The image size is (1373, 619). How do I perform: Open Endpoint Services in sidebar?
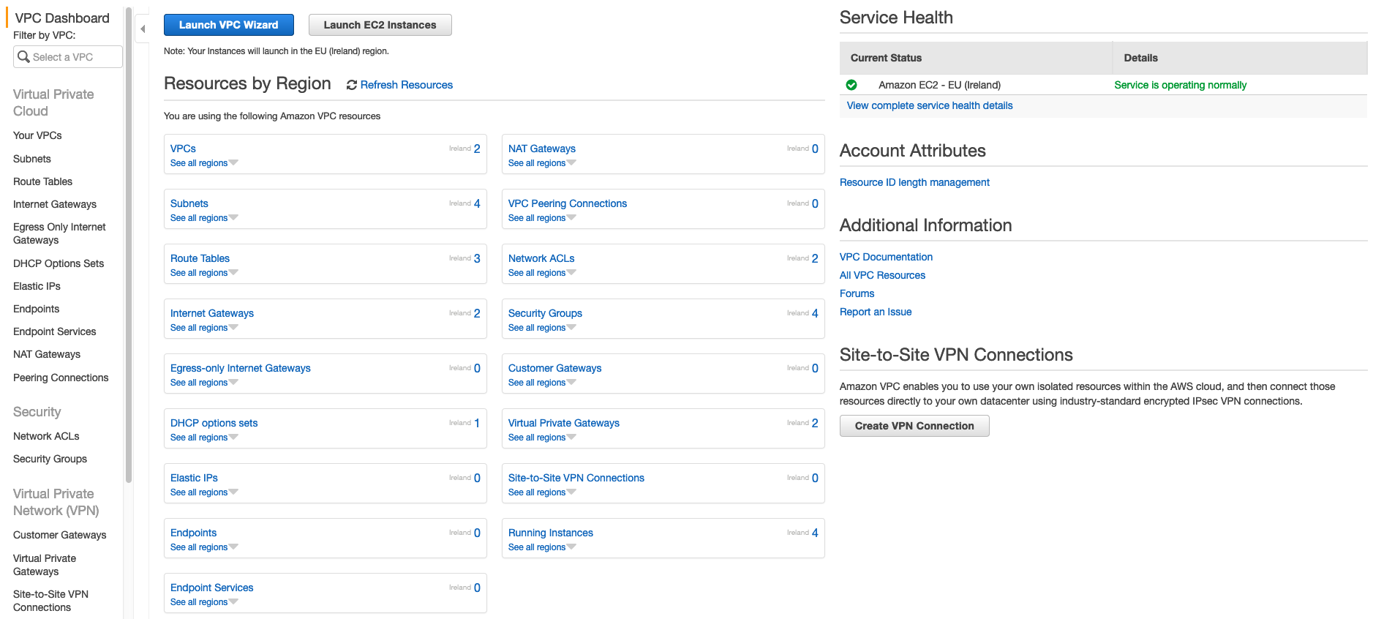[x=55, y=331]
